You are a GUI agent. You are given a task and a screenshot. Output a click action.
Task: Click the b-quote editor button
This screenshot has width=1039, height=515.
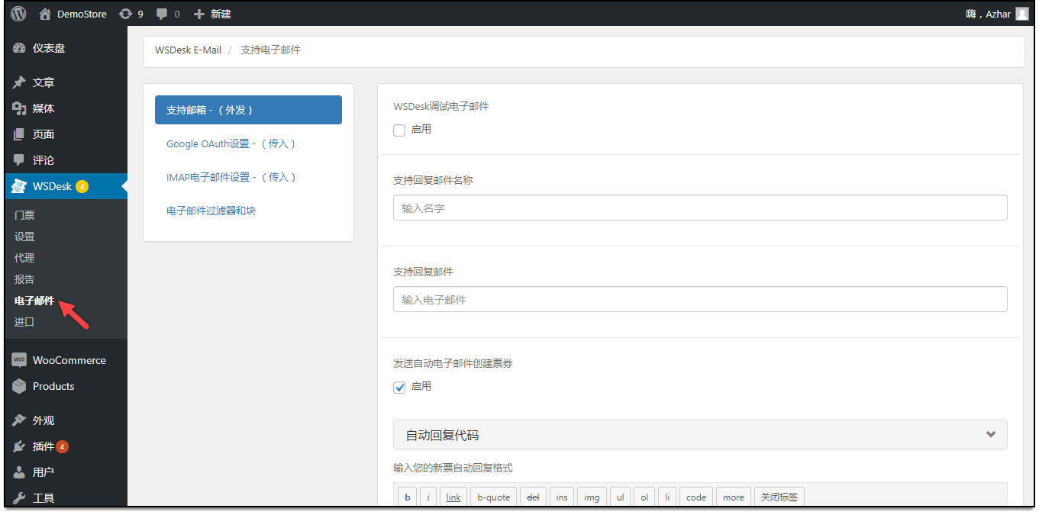[x=494, y=497]
